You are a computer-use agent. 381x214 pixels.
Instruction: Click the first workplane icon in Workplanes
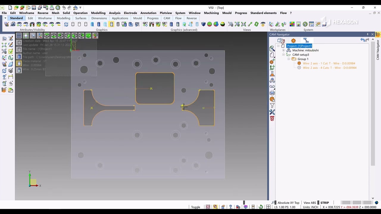click(x=271, y=24)
